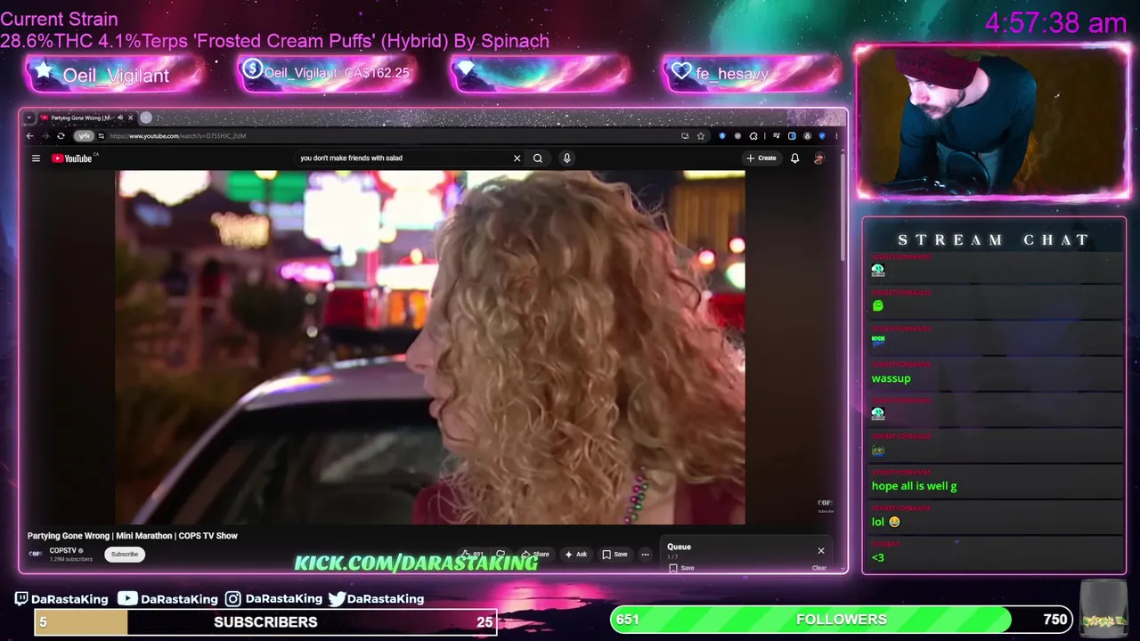Go back with the browser back arrow
This screenshot has height=641, width=1140.
coord(29,136)
